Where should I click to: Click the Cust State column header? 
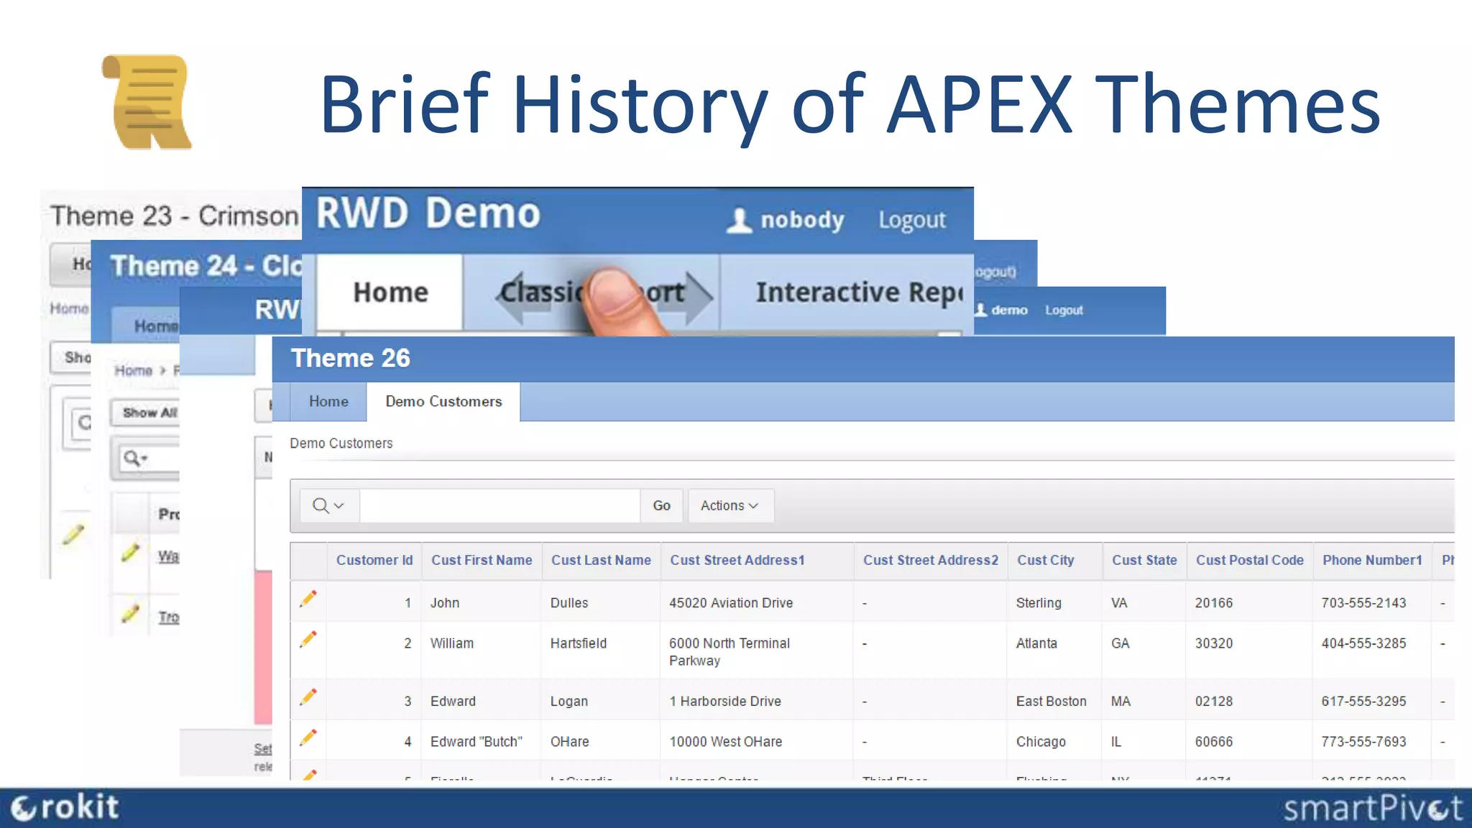click(1144, 561)
